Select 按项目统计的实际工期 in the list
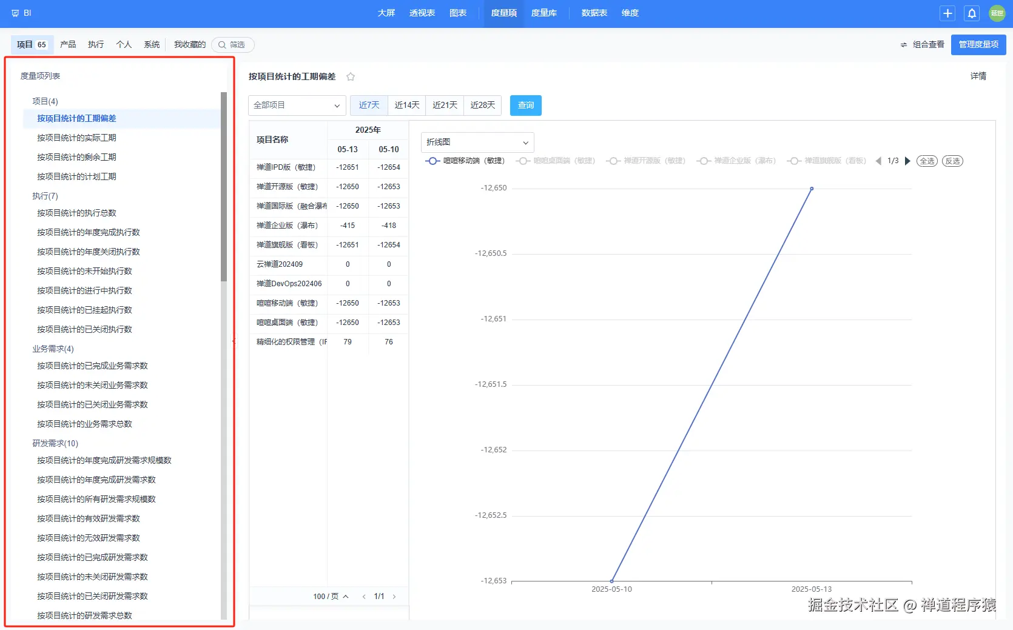This screenshot has width=1013, height=630. coord(76,138)
